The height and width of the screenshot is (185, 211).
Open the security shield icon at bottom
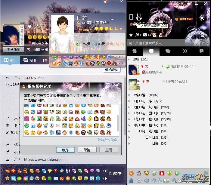tap(153, 180)
